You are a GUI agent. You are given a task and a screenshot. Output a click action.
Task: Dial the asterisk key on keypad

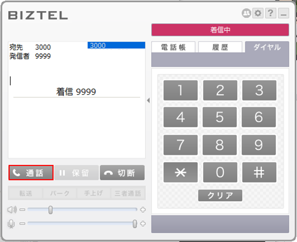coord(181,172)
